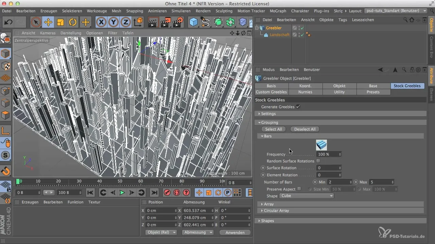Select the Surface Rotation radio button
Viewport: 435px width, 244px height.
[263, 168]
